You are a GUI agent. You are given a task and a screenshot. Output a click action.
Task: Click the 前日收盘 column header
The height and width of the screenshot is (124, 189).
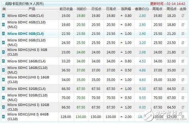tap(66, 9)
